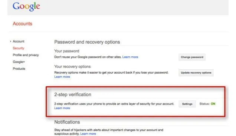
Task: Open the Account sidebar item
Action: point(19,42)
